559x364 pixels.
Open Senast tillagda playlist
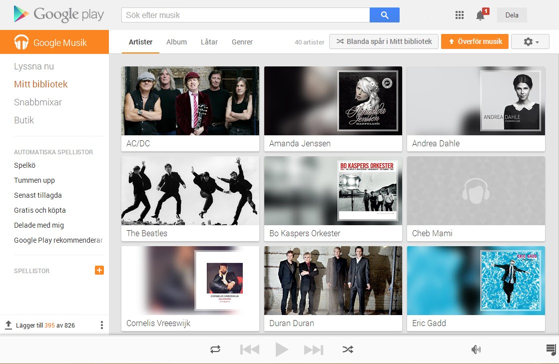point(38,195)
